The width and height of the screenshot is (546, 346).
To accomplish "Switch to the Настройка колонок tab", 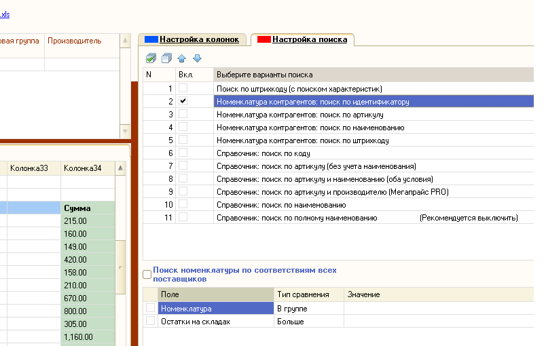I will pyautogui.click(x=198, y=39).
